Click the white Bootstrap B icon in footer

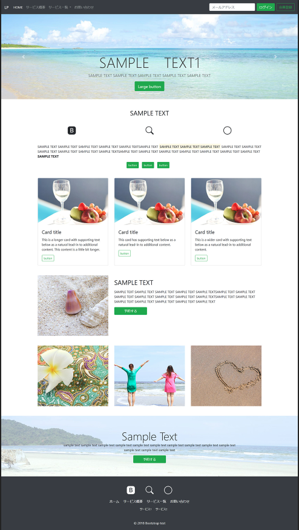pyautogui.click(x=131, y=490)
